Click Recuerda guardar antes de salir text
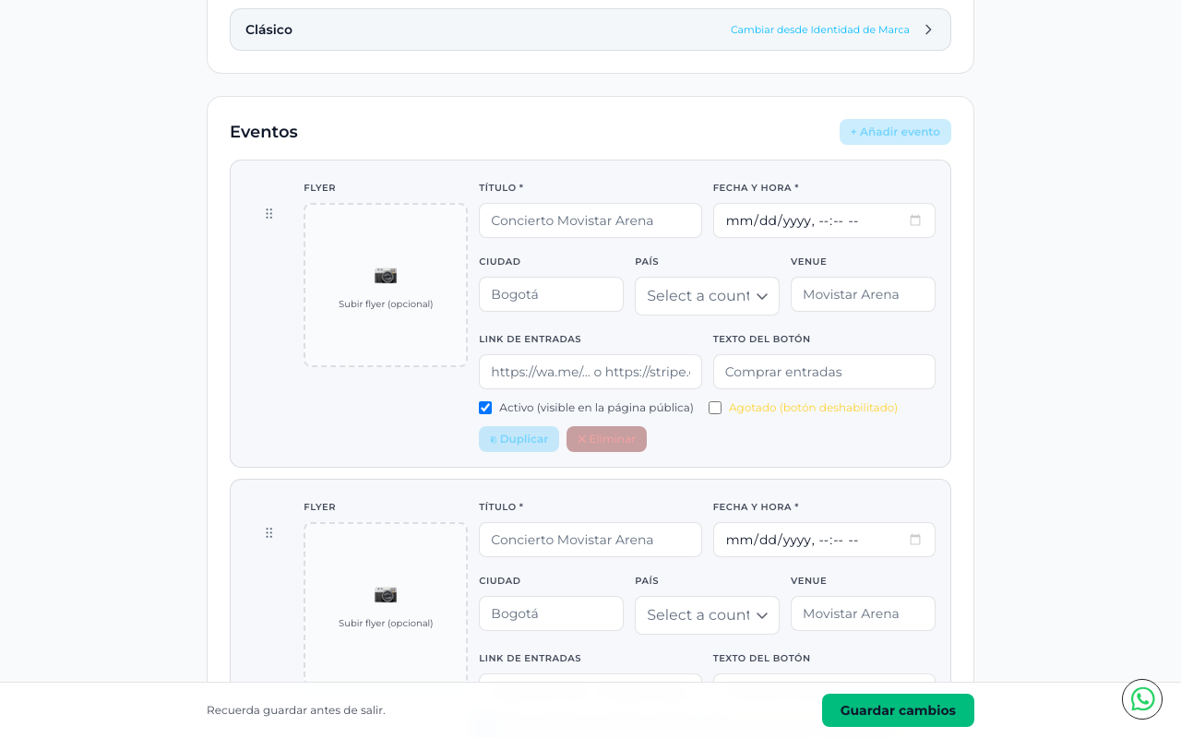The height and width of the screenshot is (738, 1181). pyautogui.click(x=296, y=710)
